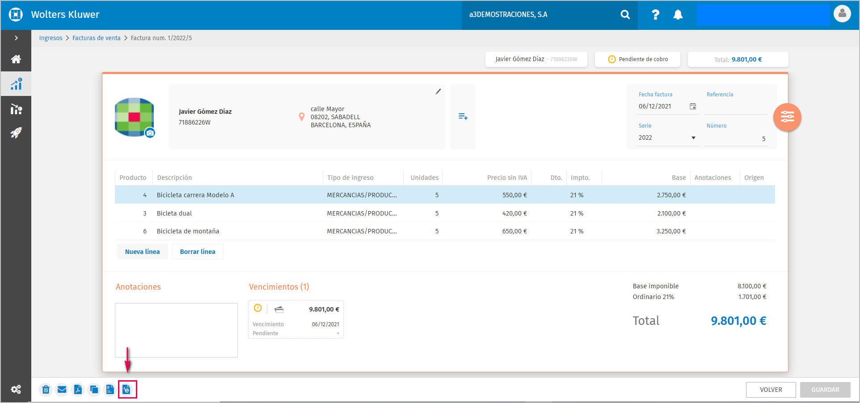Click the Referencia input field

[736, 107]
